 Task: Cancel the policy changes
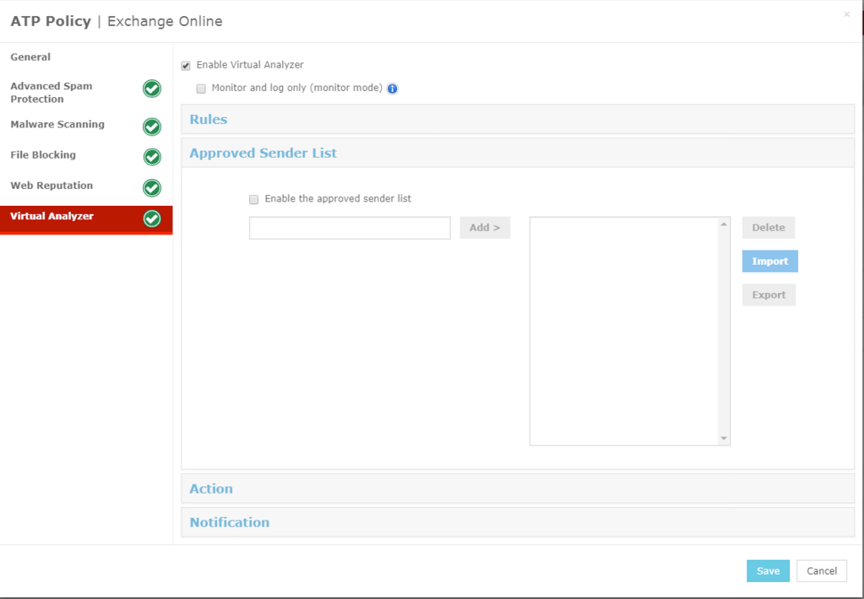coord(822,571)
